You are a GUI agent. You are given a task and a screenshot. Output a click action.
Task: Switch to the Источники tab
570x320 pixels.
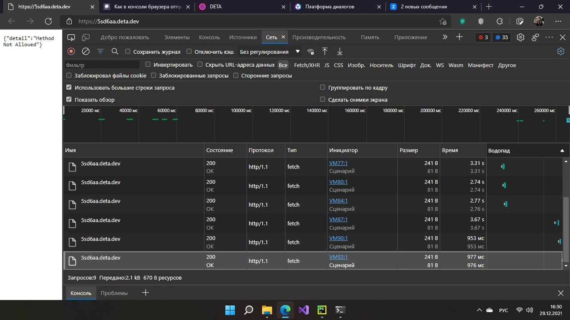pyautogui.click(x=243, y=37)
